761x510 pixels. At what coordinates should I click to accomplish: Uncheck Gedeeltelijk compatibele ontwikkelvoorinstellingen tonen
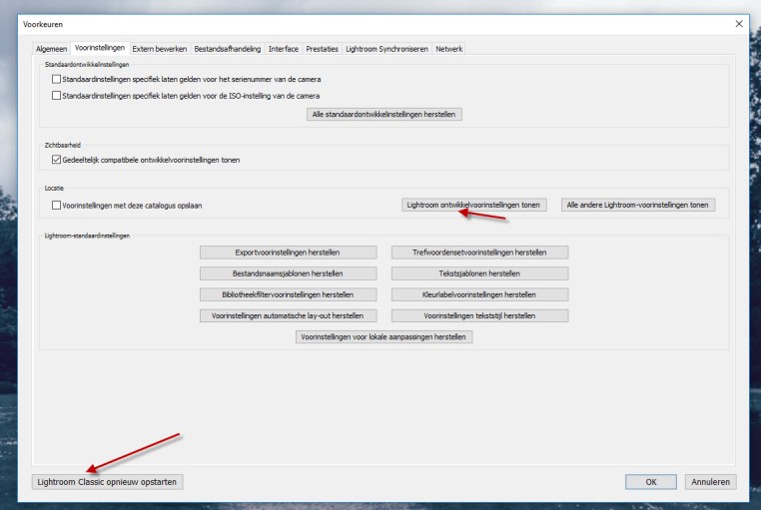click(56, 160)
